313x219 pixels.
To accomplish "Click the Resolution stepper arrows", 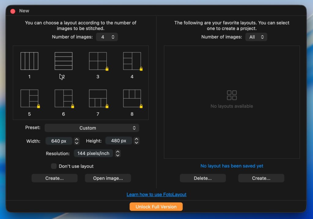I will pos(118,154).
